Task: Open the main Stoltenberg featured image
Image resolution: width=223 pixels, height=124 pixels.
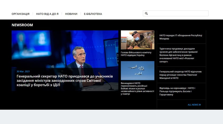Action: (x=65, y=61)
